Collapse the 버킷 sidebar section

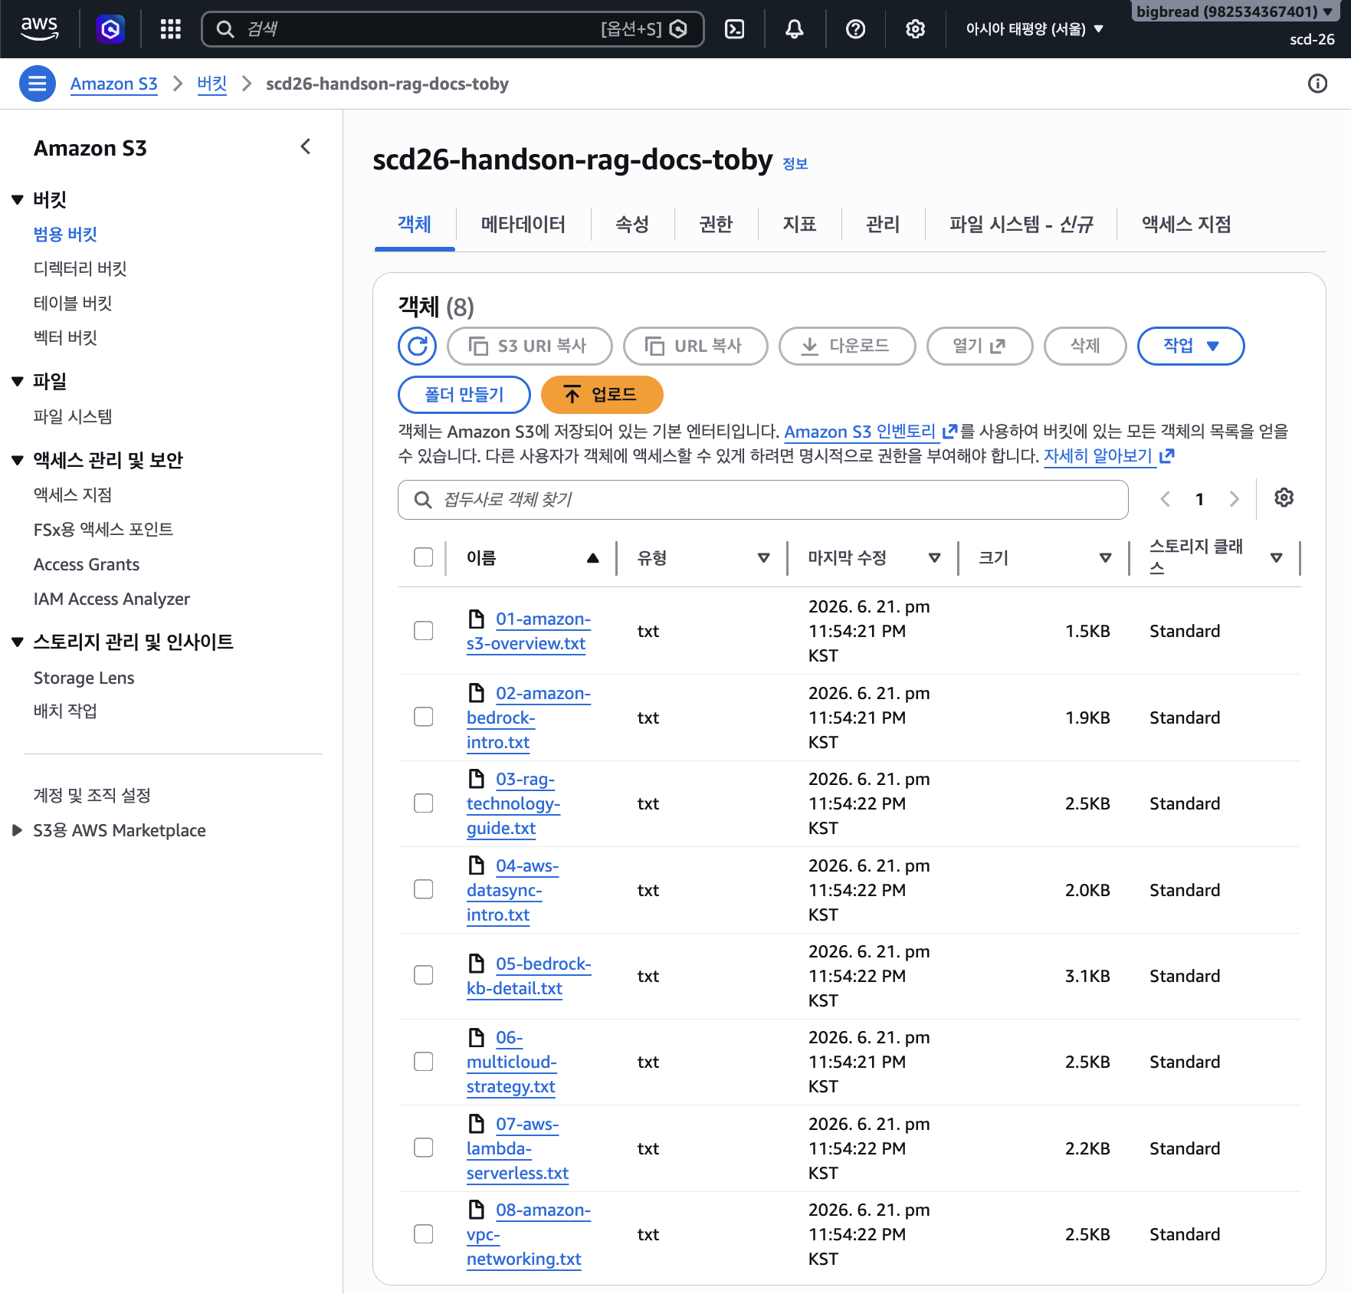pos(18,199)
